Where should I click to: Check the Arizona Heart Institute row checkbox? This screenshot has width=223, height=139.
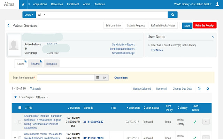coord(20,122)
